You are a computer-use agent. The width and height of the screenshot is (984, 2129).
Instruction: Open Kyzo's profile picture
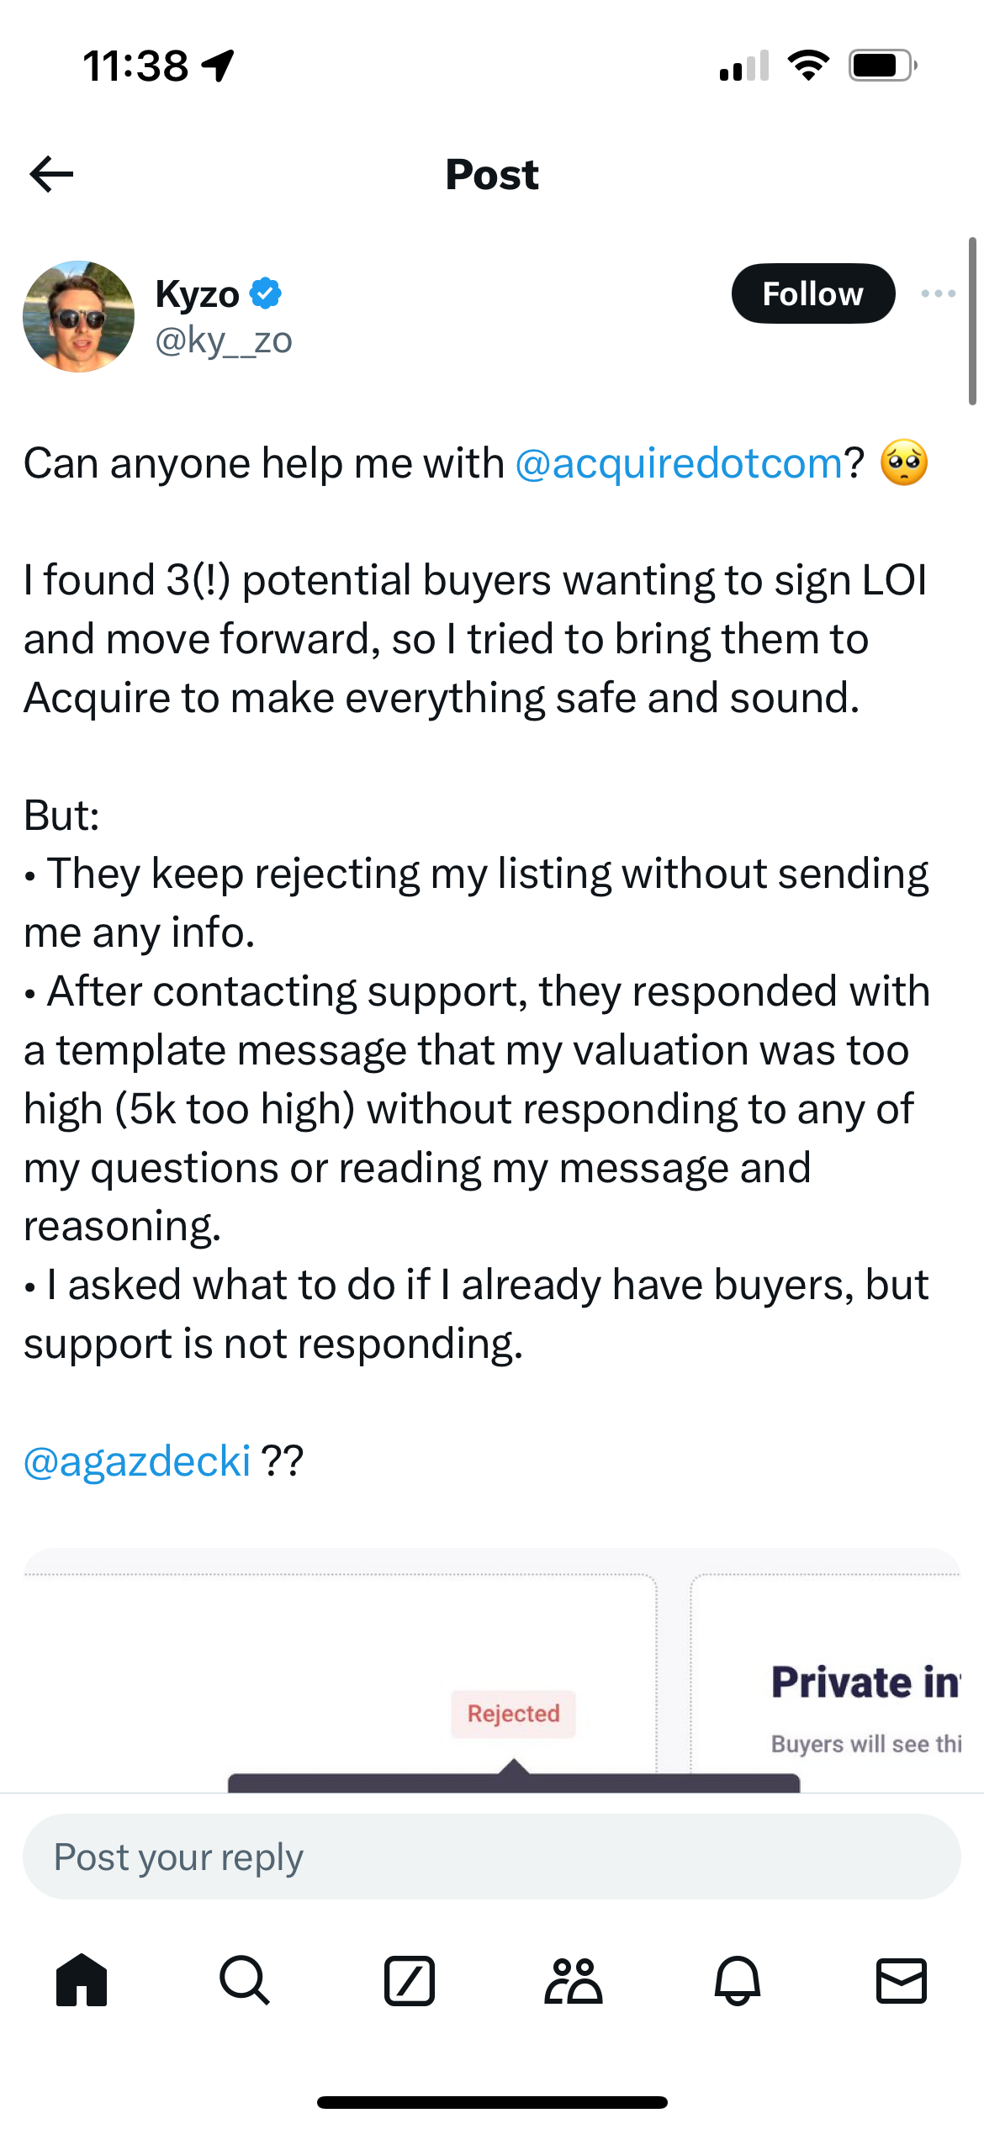[x=78, y=316]
